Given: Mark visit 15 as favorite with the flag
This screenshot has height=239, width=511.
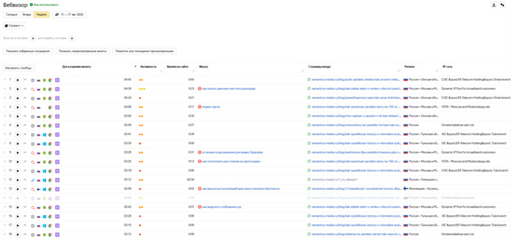Looking at the screenshot, I should (x=25, y=206).
